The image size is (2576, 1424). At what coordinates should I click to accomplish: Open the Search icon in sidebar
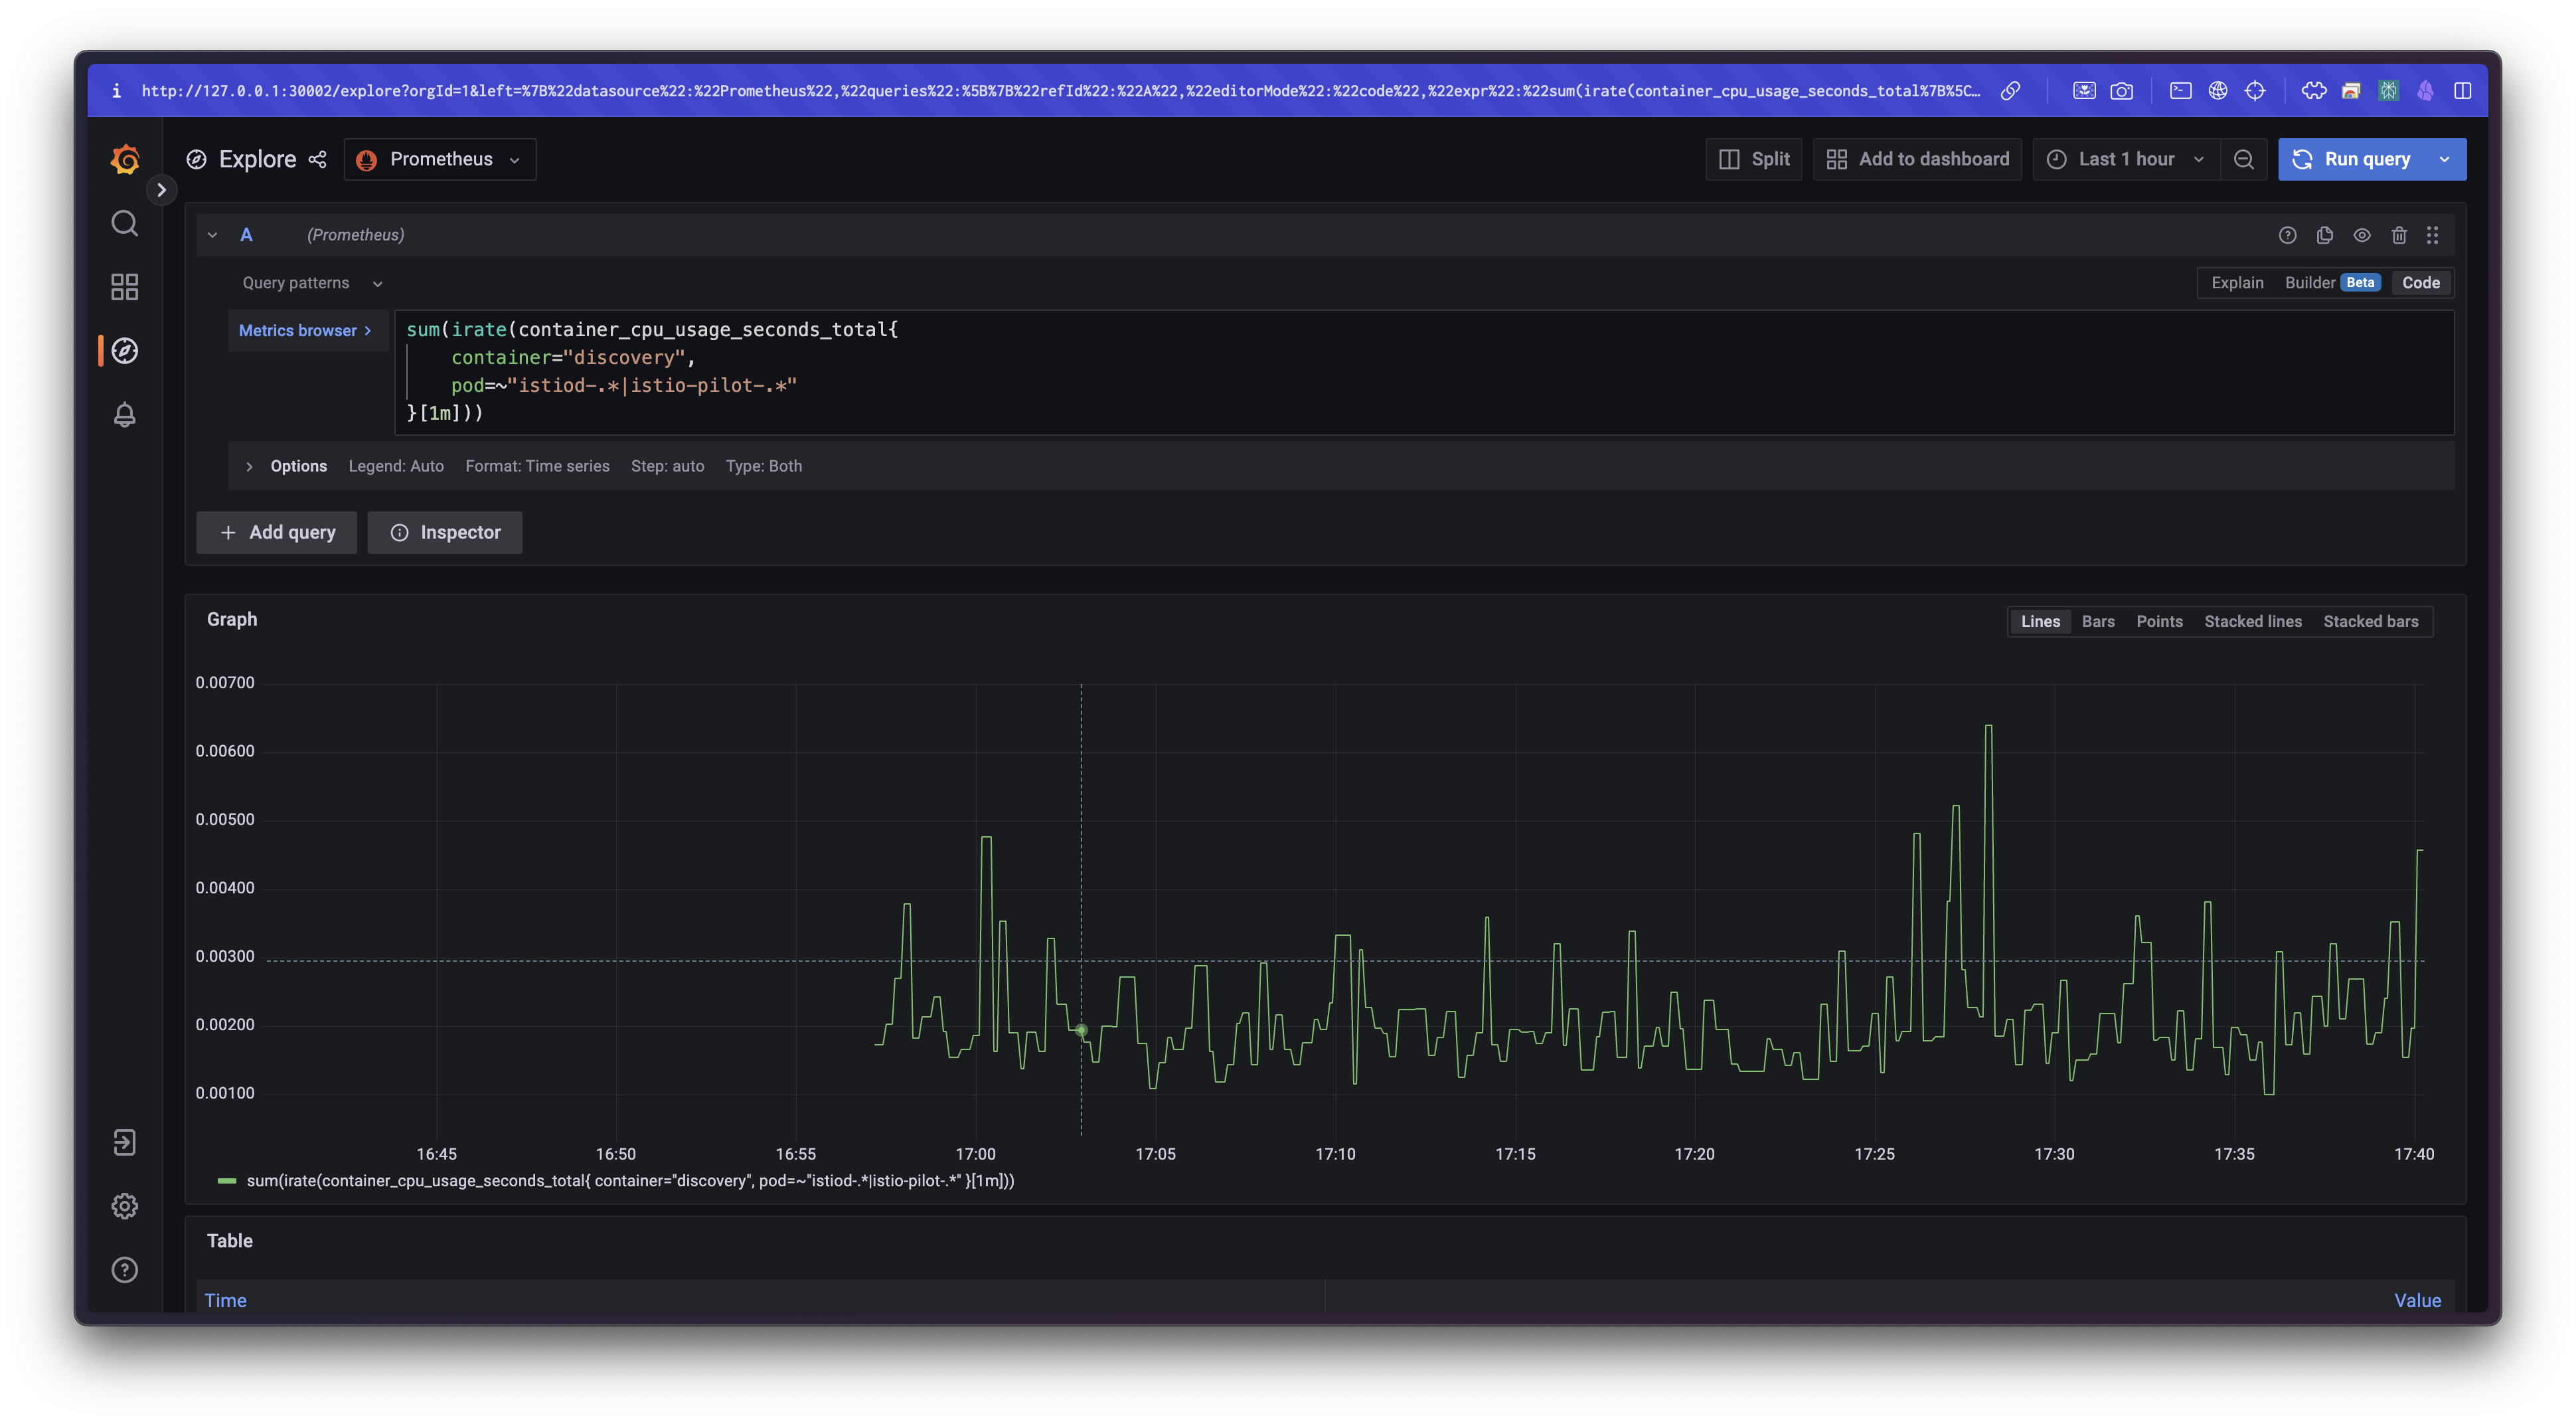click(x=124, y=223)
